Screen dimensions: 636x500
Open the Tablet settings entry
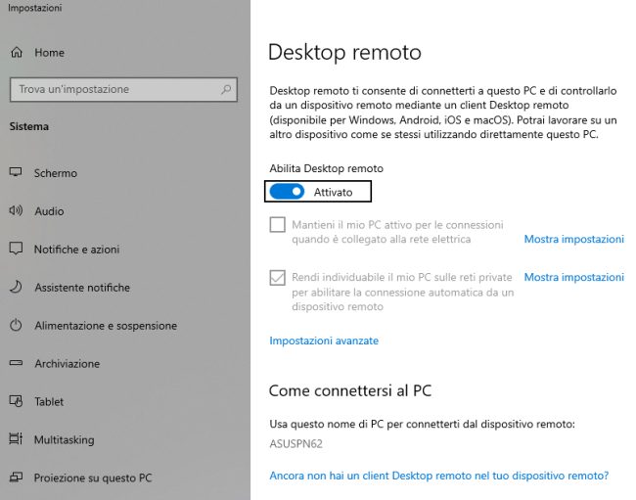click(49, 402)
